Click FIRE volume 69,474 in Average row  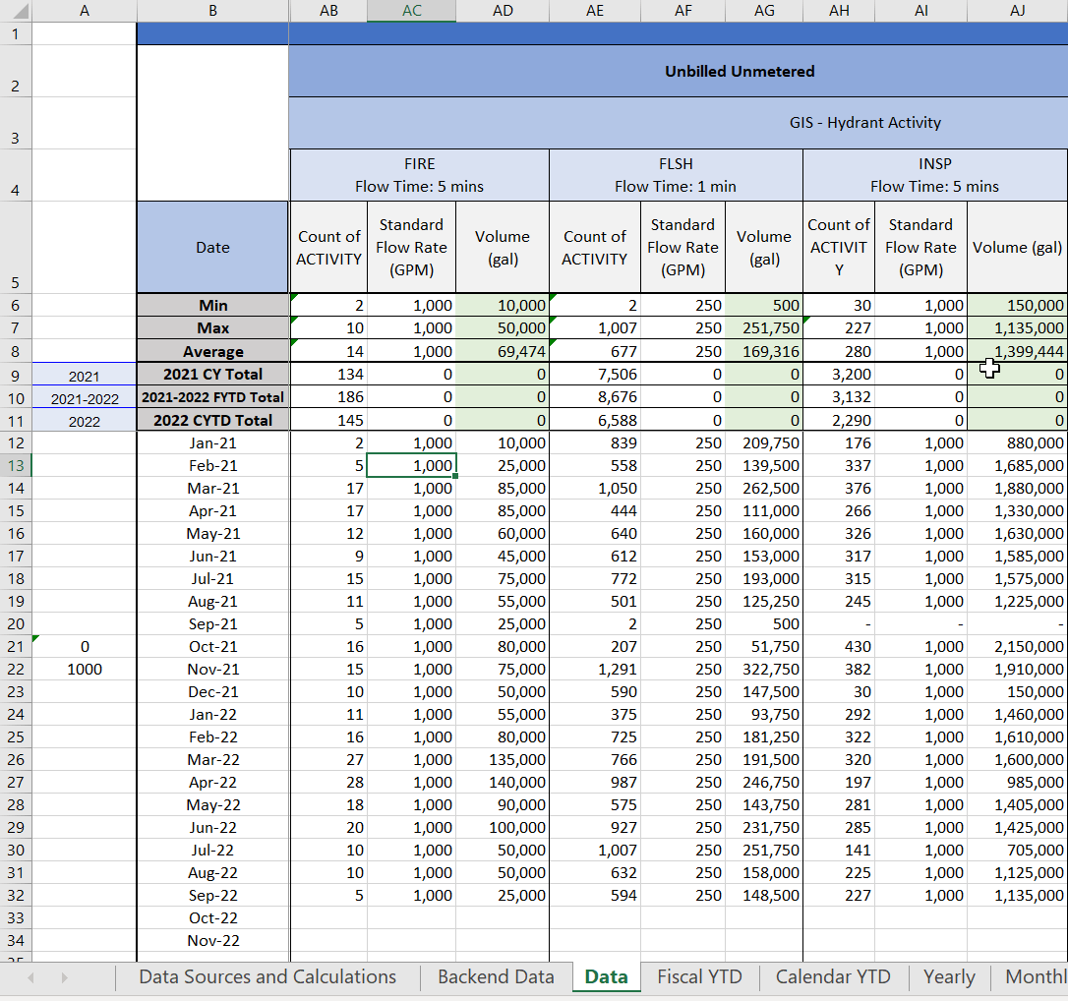(503, 351)
